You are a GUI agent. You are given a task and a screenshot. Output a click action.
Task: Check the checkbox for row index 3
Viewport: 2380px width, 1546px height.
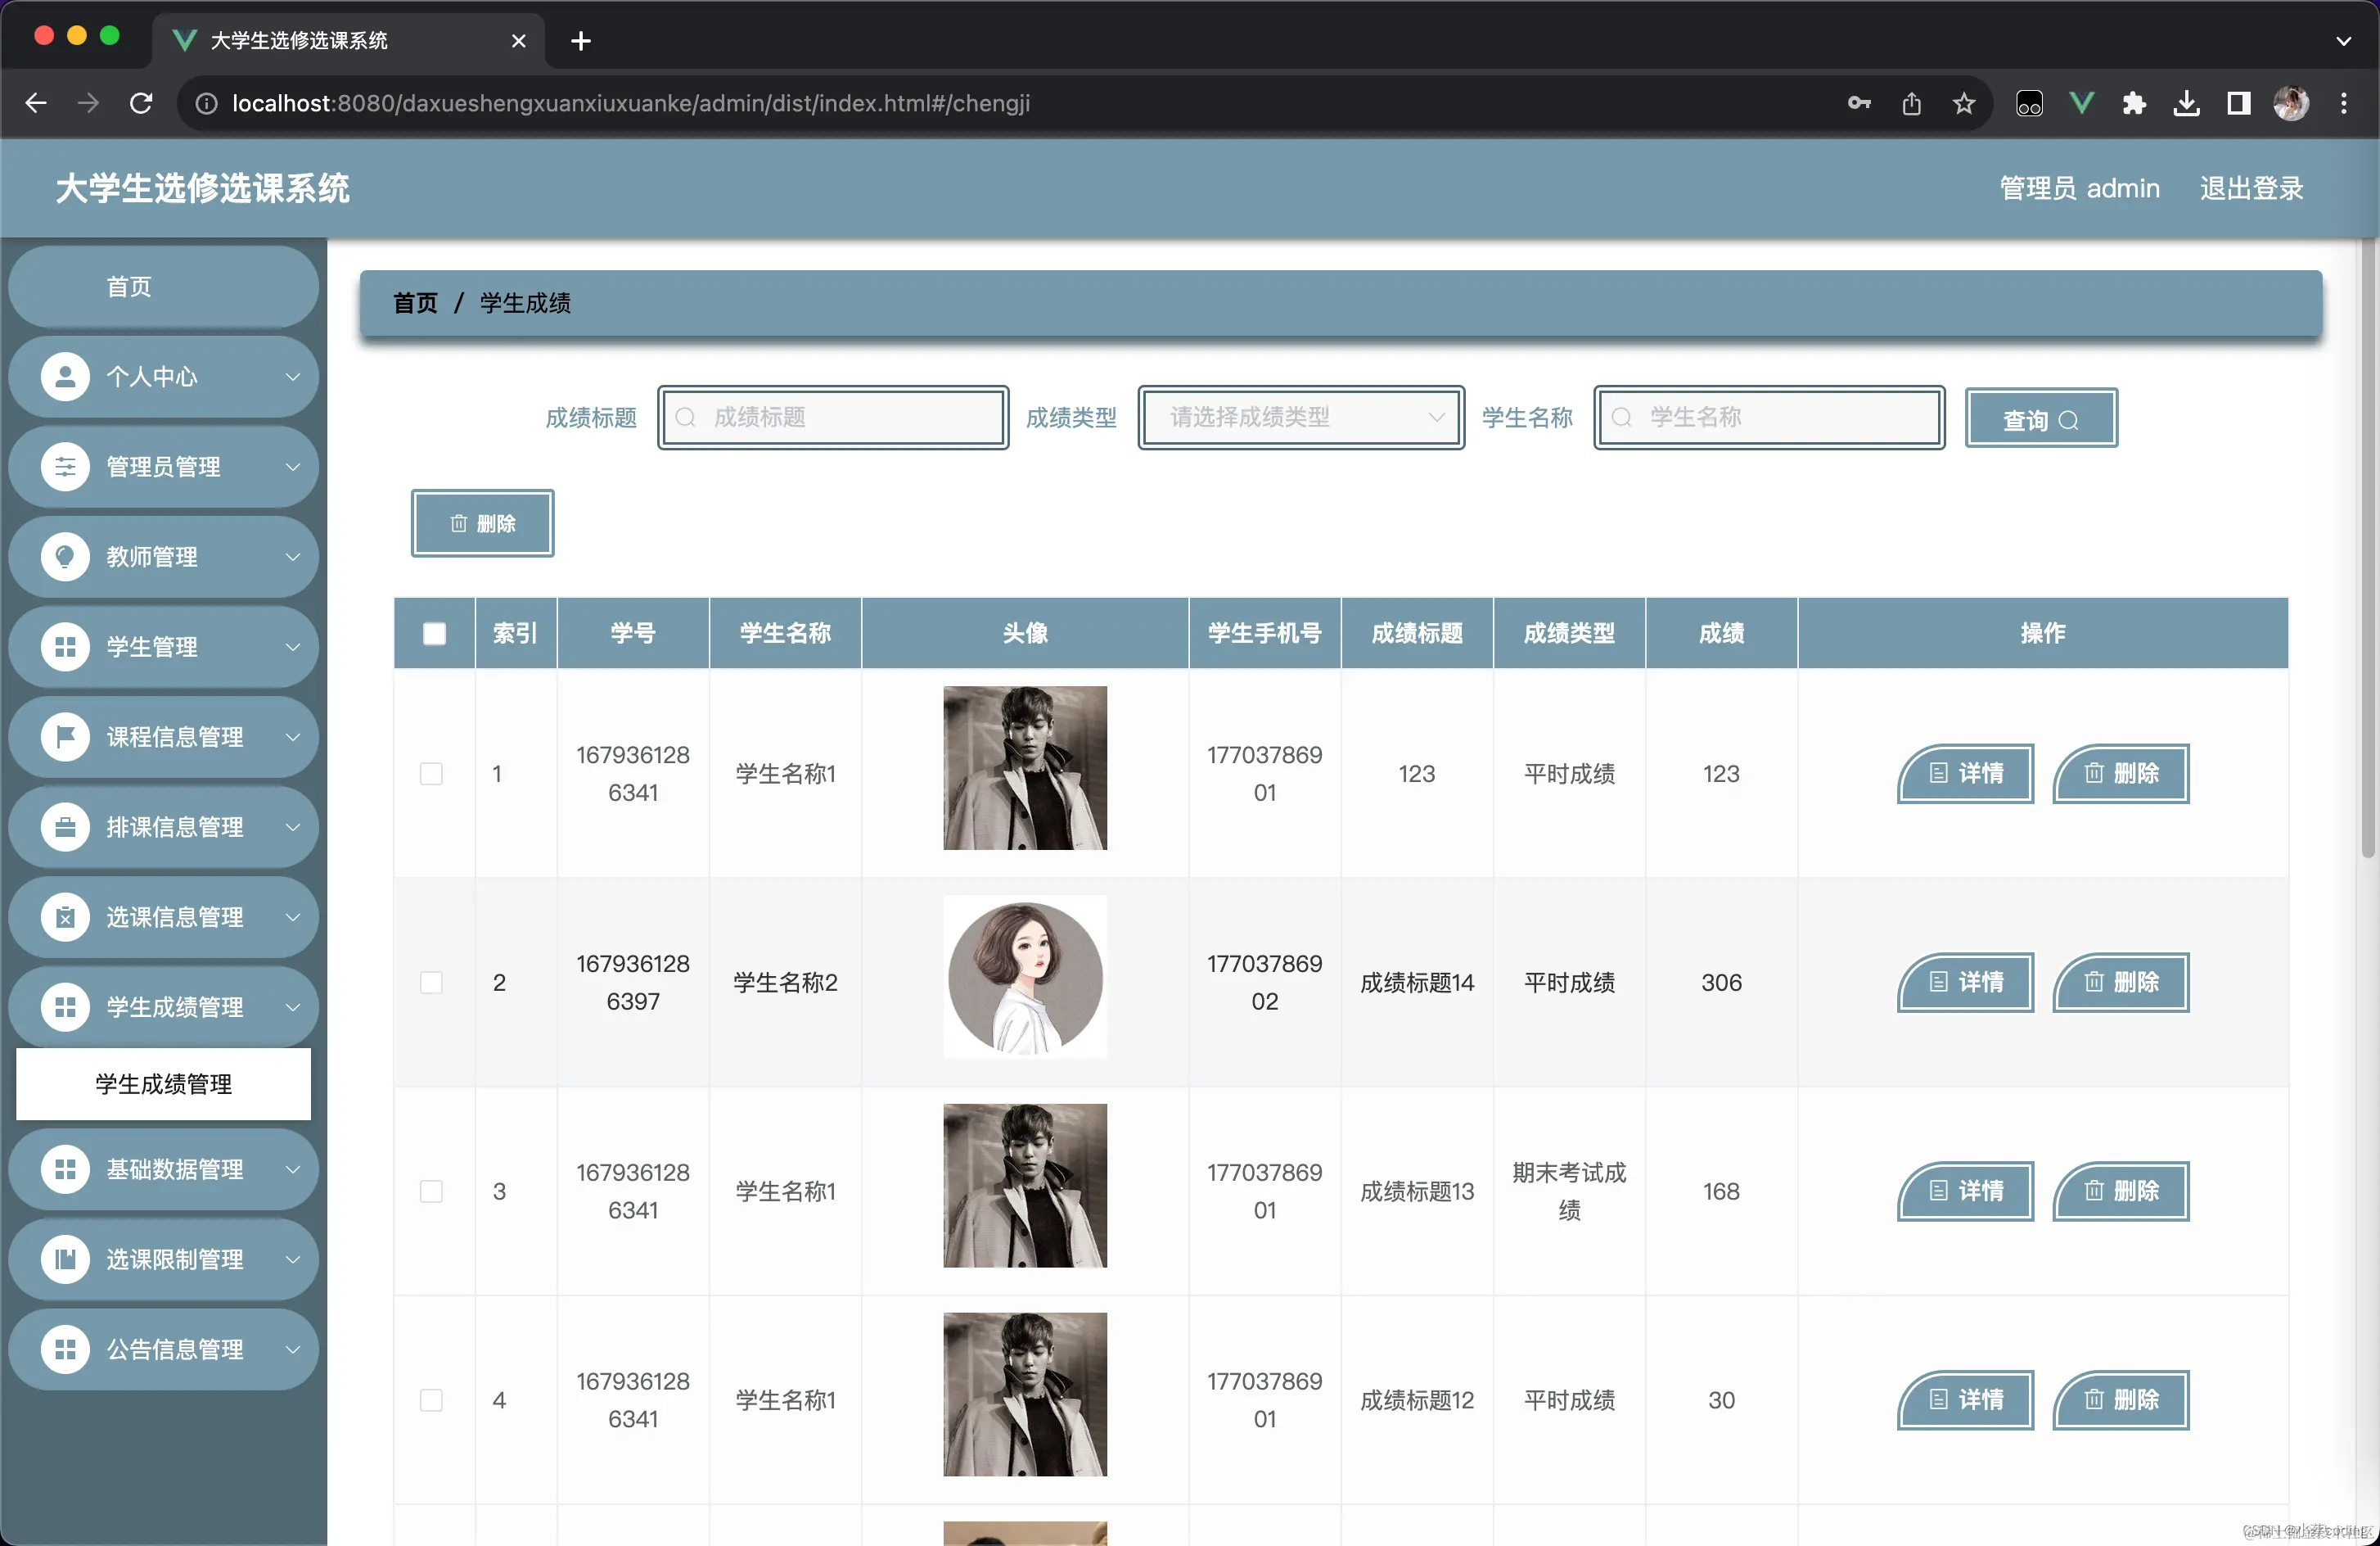coord(431,1191)
